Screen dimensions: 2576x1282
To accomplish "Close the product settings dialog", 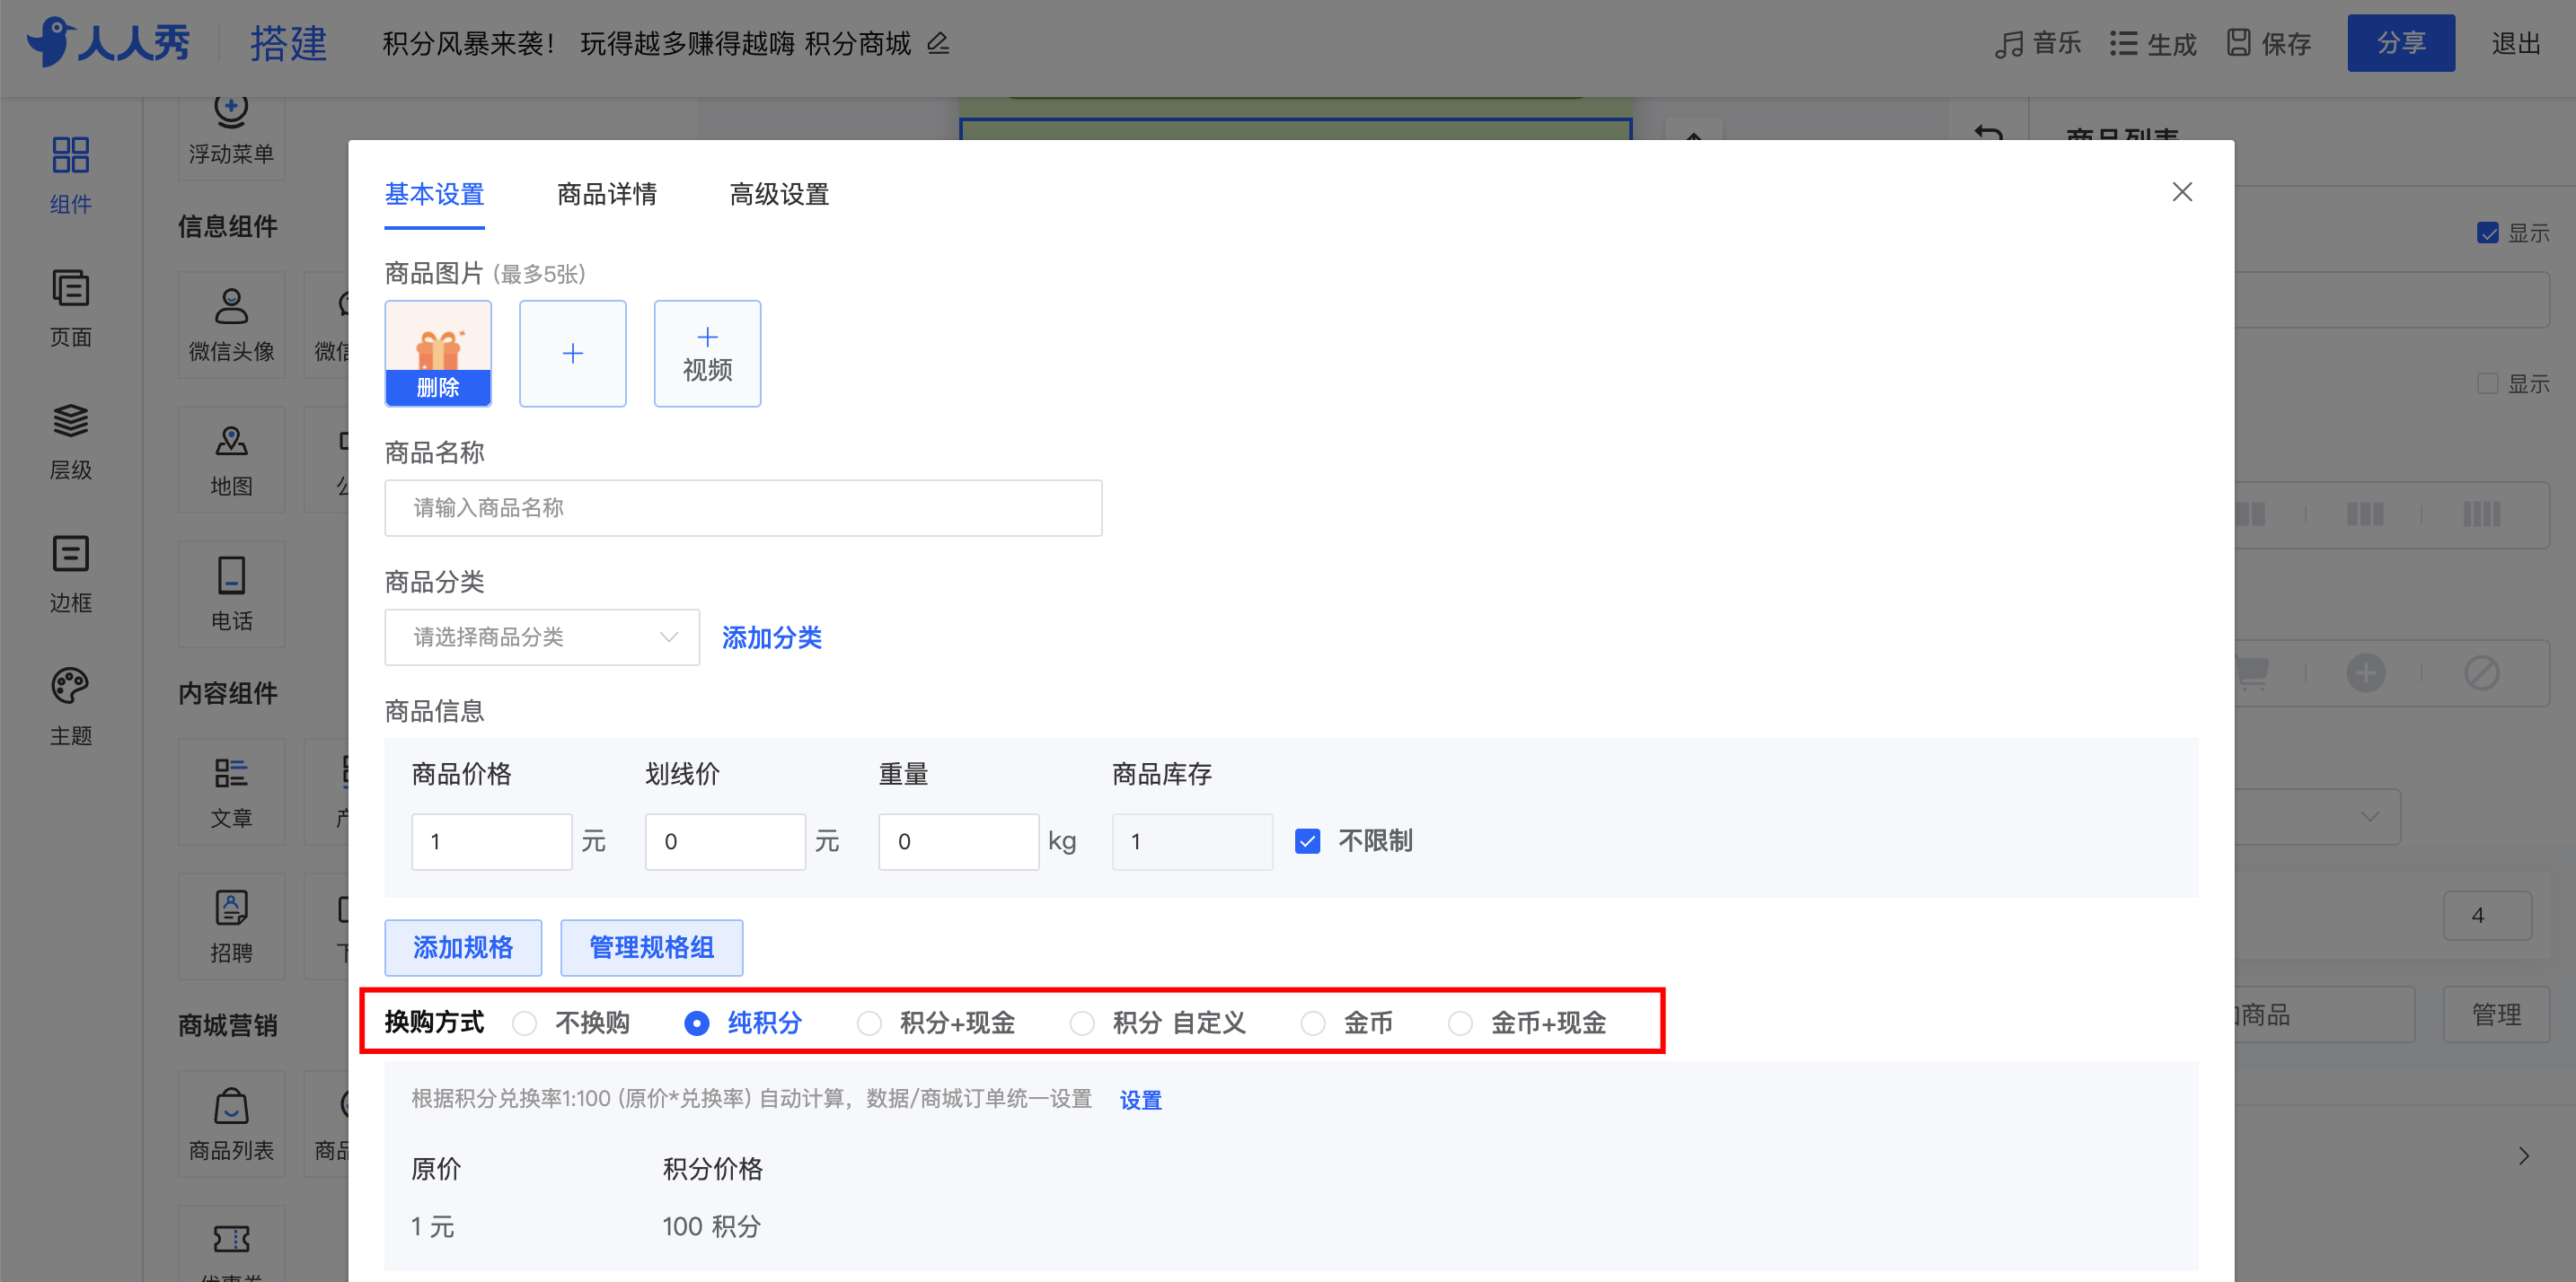I will (2182, 192).
